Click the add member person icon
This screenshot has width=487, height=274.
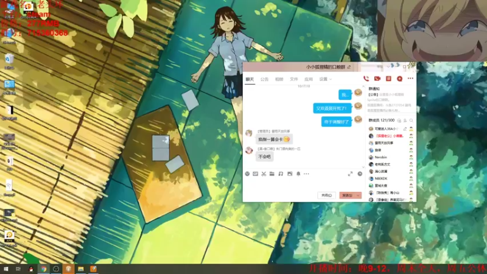405,121
